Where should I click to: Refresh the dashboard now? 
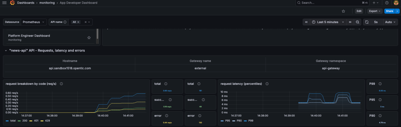click(x=367, y=22)
